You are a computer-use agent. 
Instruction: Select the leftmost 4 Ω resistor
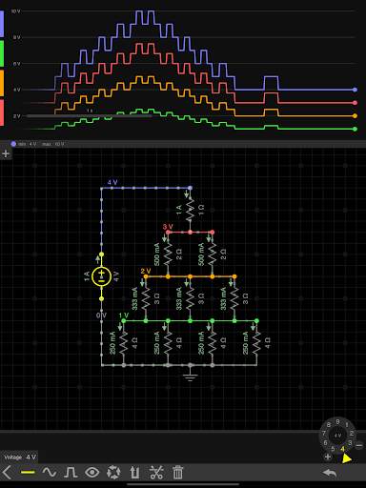pyautogui.click(x=123, y=343)
